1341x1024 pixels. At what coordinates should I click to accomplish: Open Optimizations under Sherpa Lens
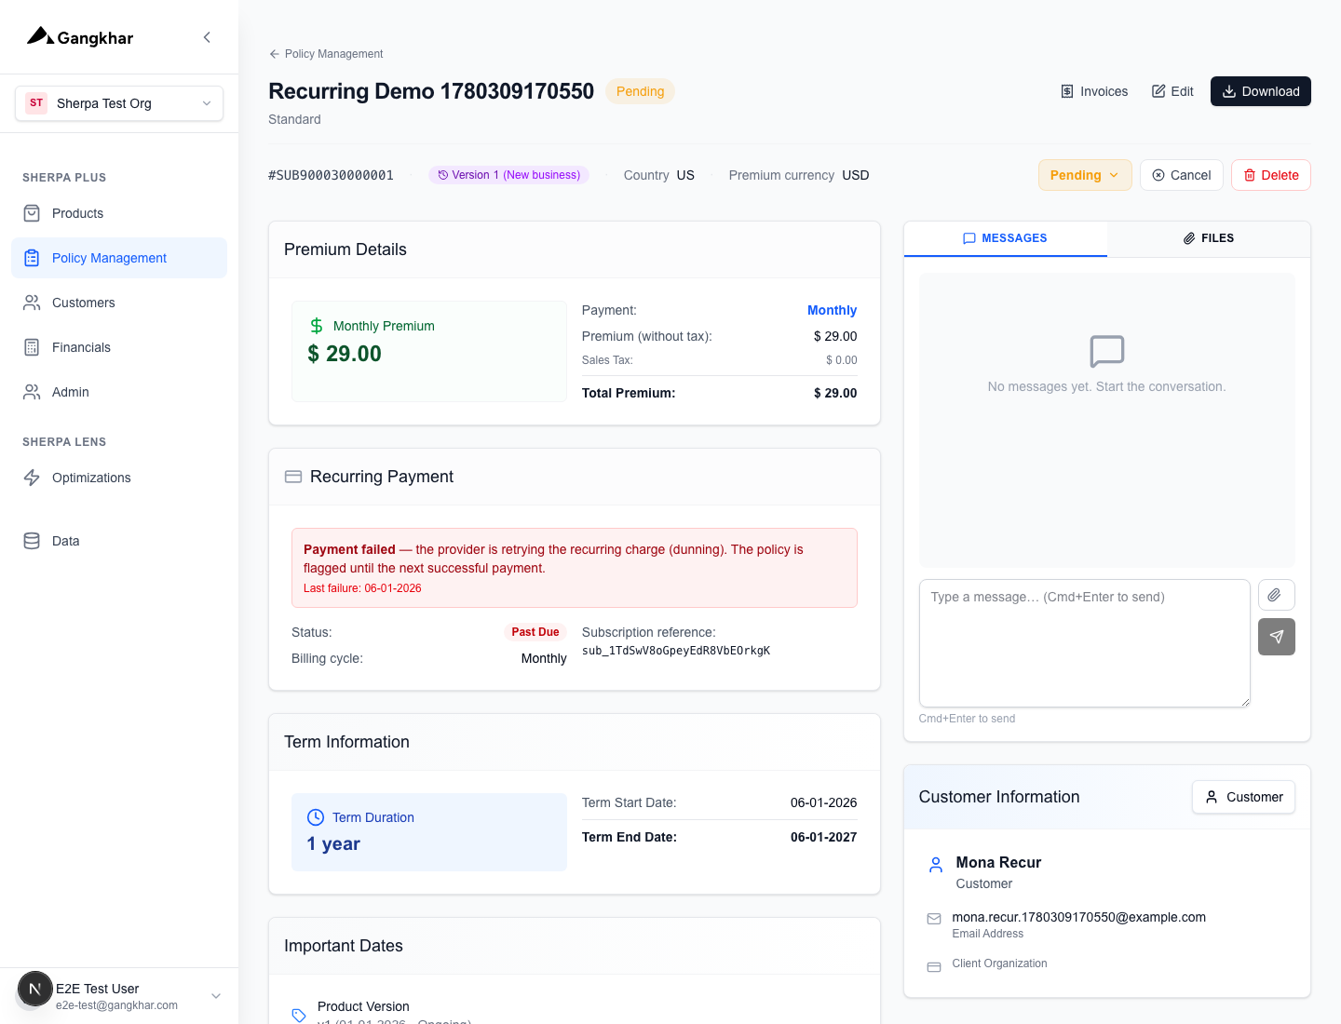pos(119,478)
